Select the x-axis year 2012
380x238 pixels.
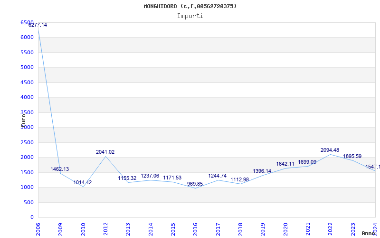105,229
